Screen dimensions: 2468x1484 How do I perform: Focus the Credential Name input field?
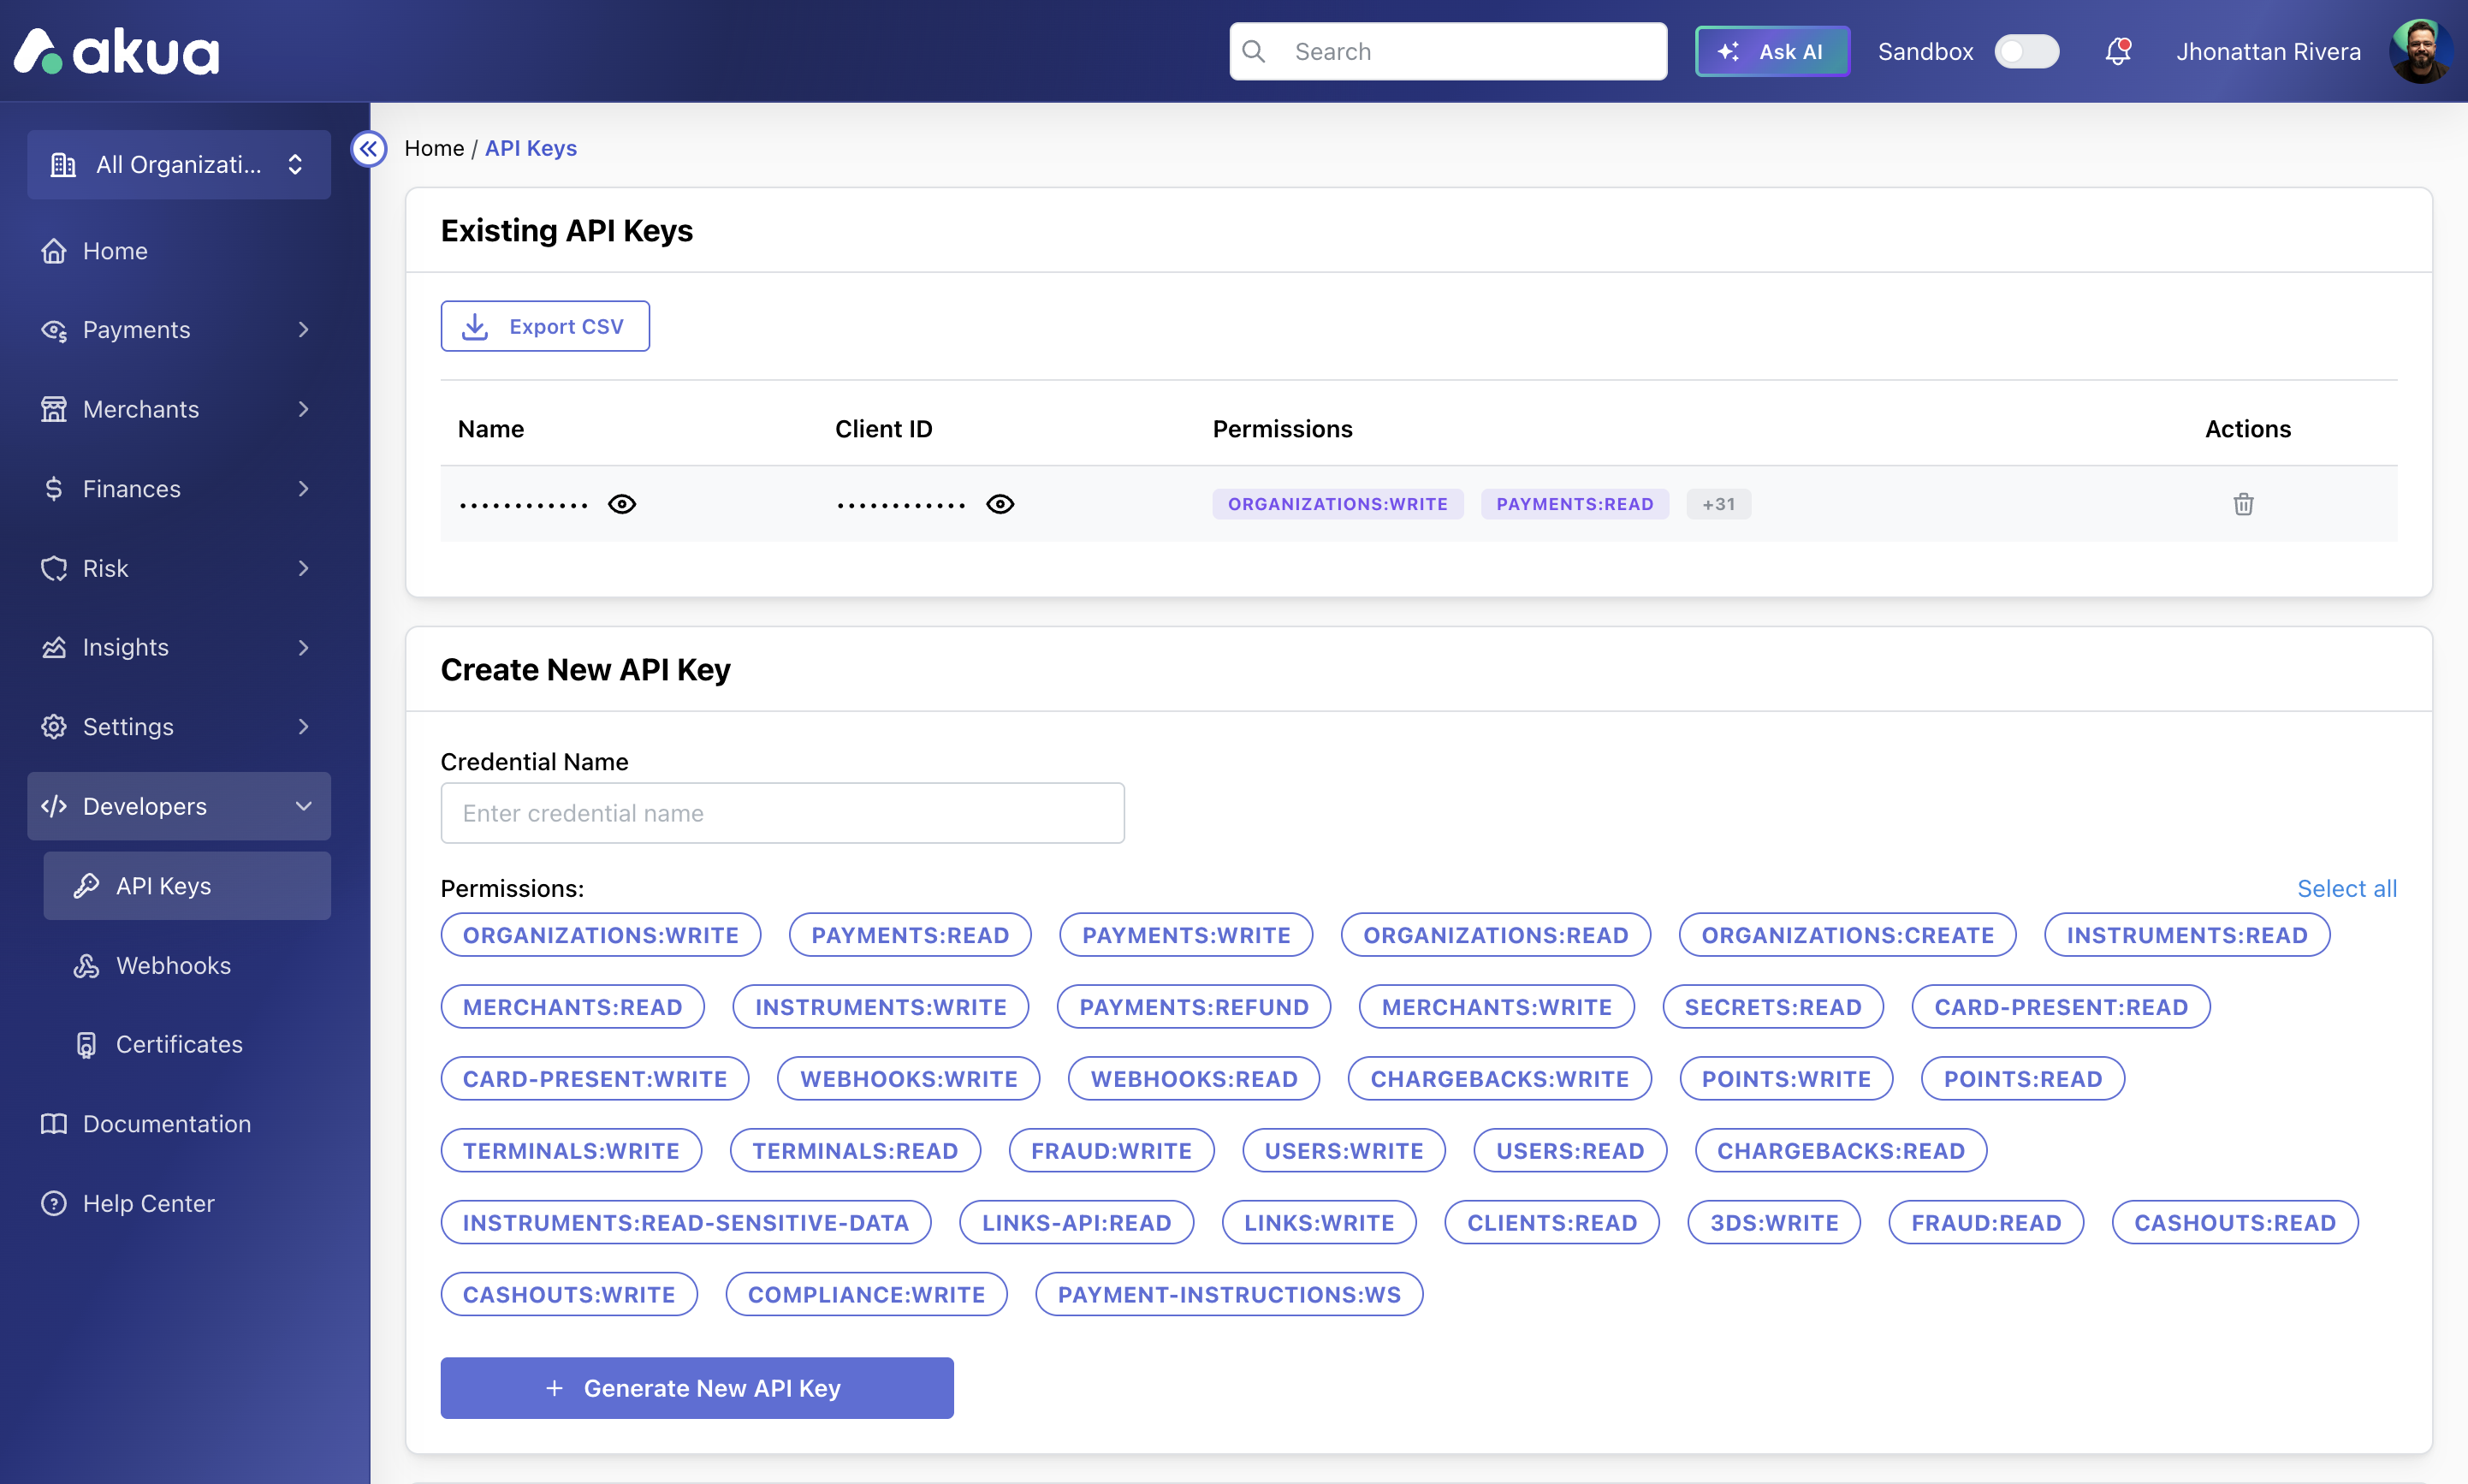pos(783,813)
